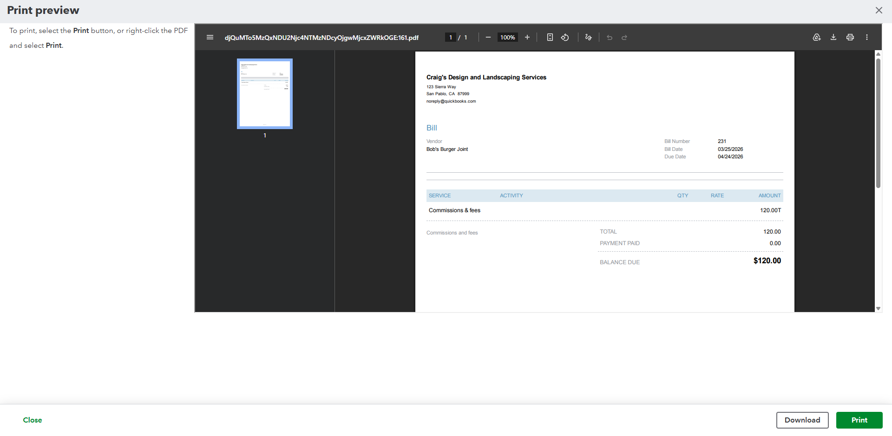Select the page 1 thumbnail

click(265, 94)
